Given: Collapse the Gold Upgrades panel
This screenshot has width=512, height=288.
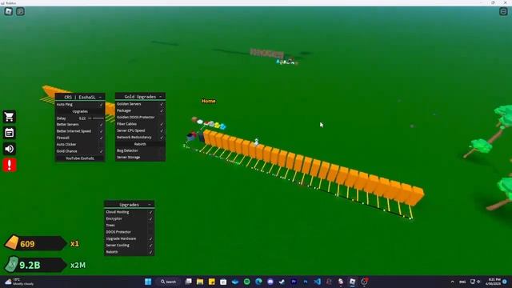Looking at the screenshot, I should (x=160, y=97).
